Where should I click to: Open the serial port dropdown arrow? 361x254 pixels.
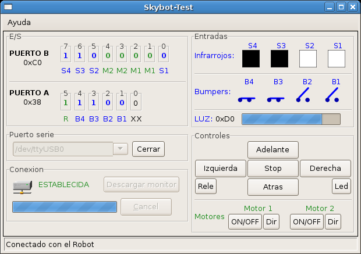point(120,149)
